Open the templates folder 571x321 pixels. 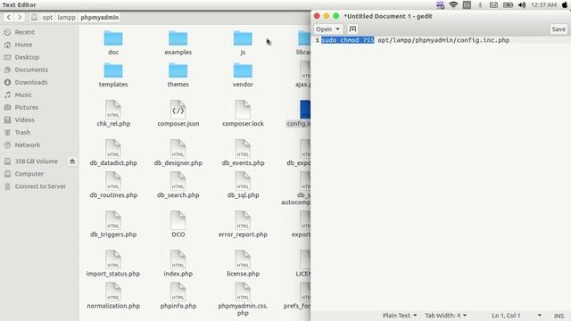(x=113, y=70)
